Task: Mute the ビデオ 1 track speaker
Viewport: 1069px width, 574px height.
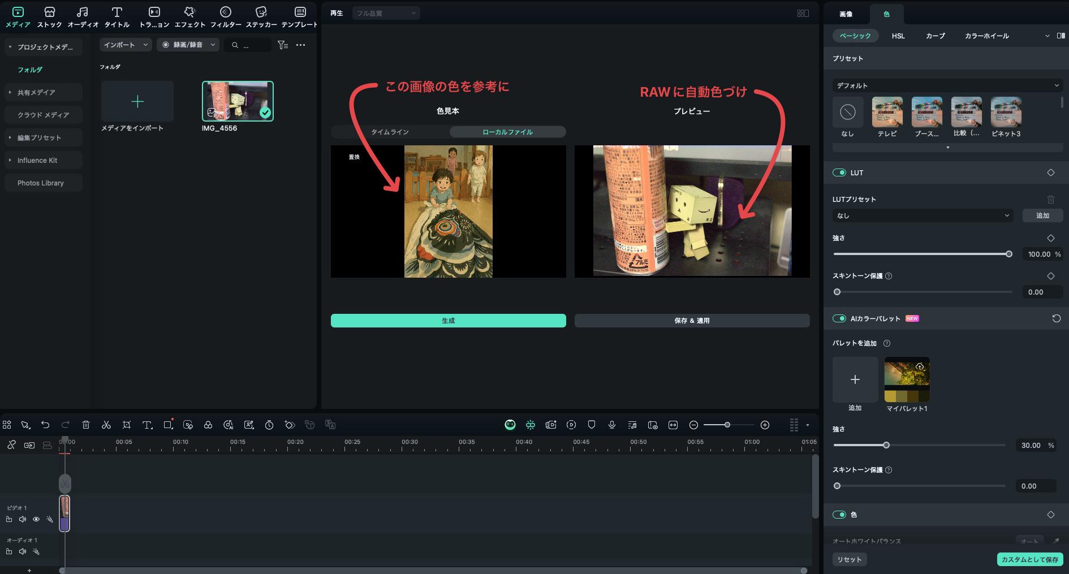Action: click(x=23, y=519)
